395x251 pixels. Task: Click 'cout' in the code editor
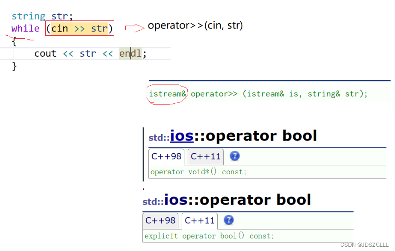tap(45, 53)
